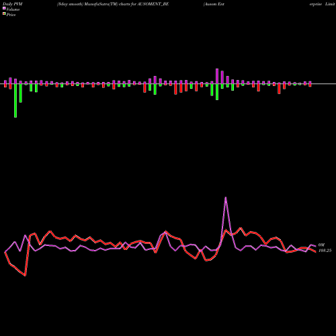Select the "Volume" legend label

(13, 9)
